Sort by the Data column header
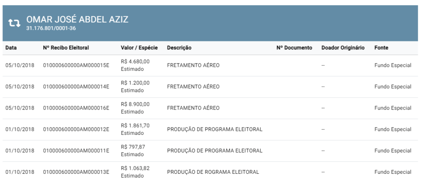Screen dimensions: 421x182 tap(11, 48)
